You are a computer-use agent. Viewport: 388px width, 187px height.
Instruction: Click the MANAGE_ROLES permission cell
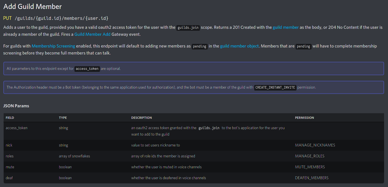[310, 156]
